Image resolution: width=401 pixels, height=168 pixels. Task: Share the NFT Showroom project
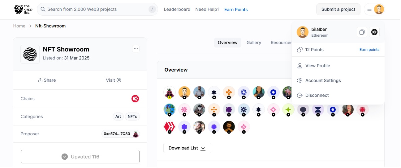pyautogui.click(x=47, y=80)
